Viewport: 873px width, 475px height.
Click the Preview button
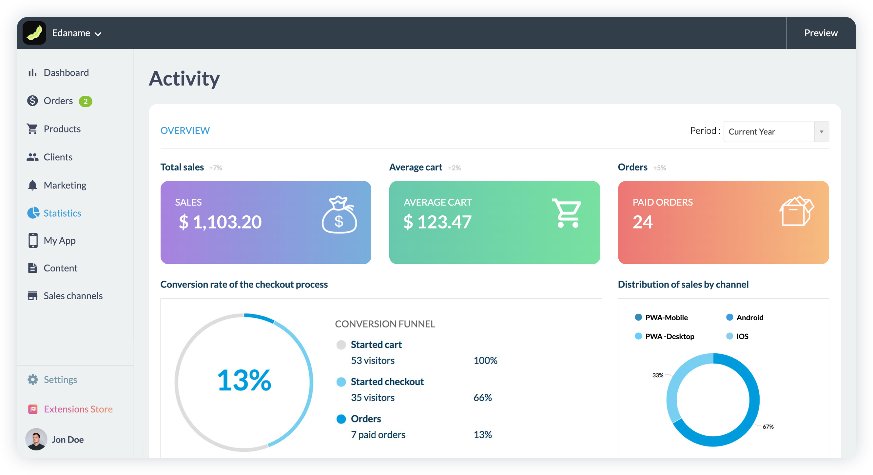821,33
